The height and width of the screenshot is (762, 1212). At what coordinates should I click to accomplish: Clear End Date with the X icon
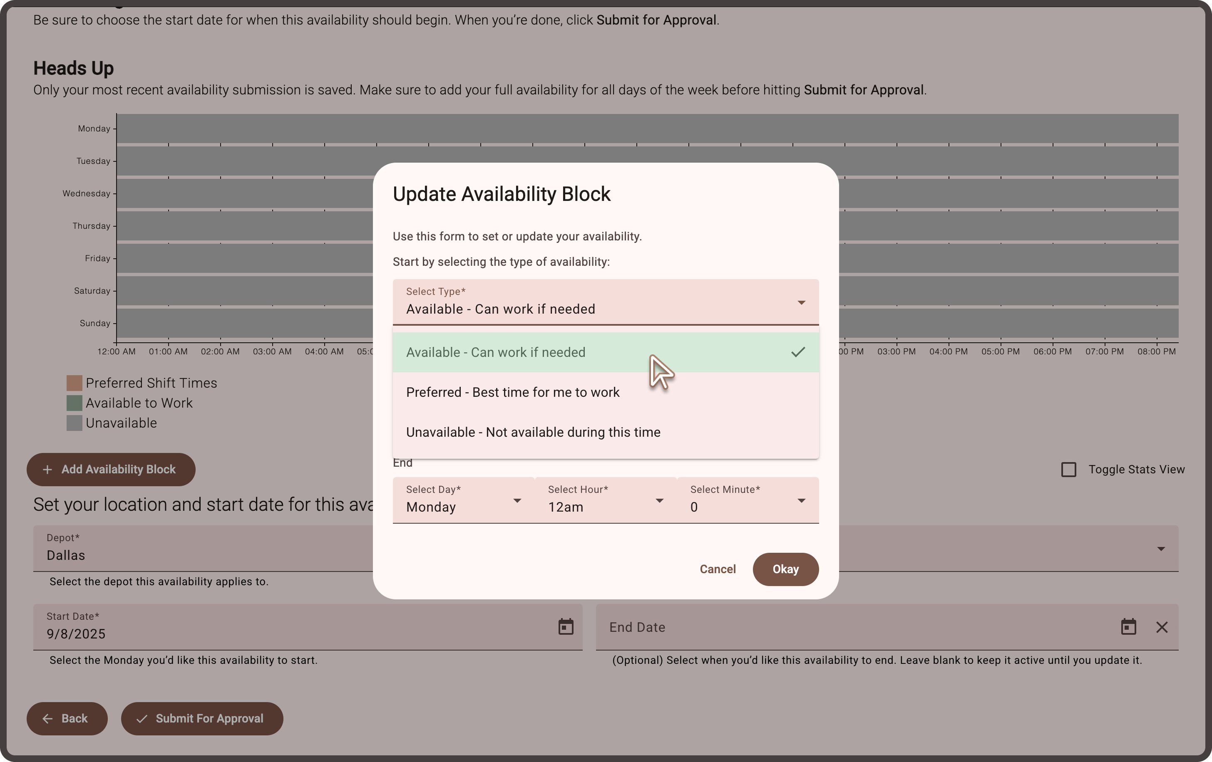point(1162,627)
